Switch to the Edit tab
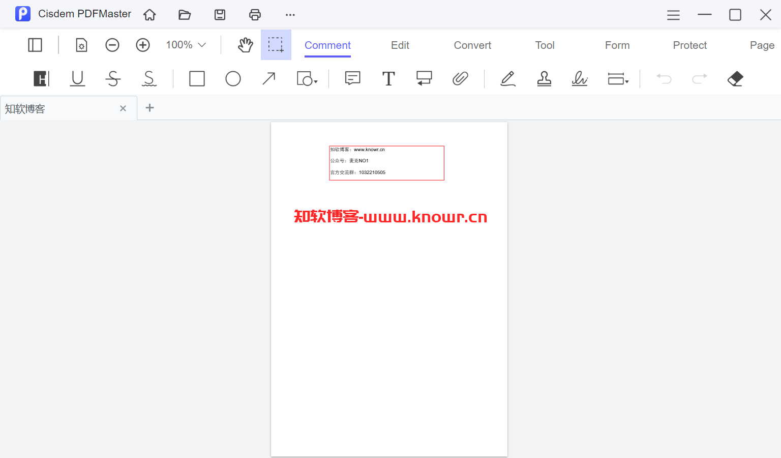Screen dimensions: 781x458 click(400, 45)
